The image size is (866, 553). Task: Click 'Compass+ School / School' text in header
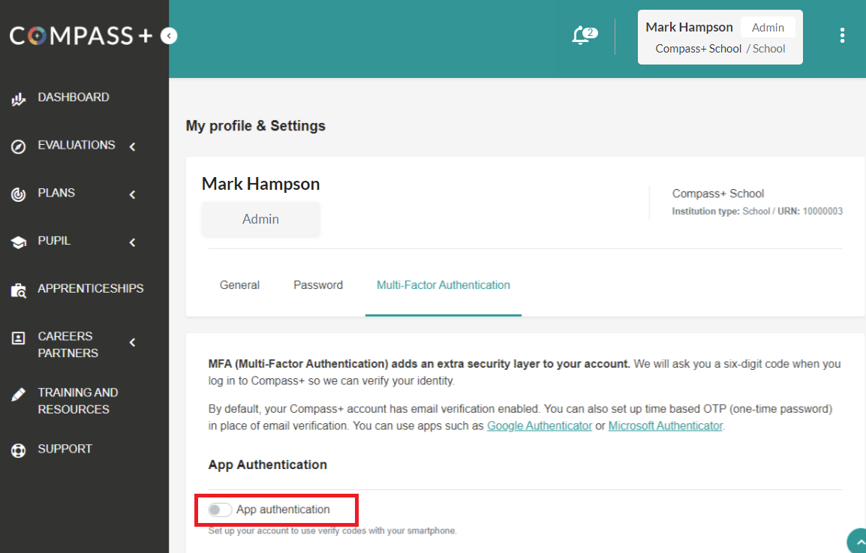pos(720,49)
